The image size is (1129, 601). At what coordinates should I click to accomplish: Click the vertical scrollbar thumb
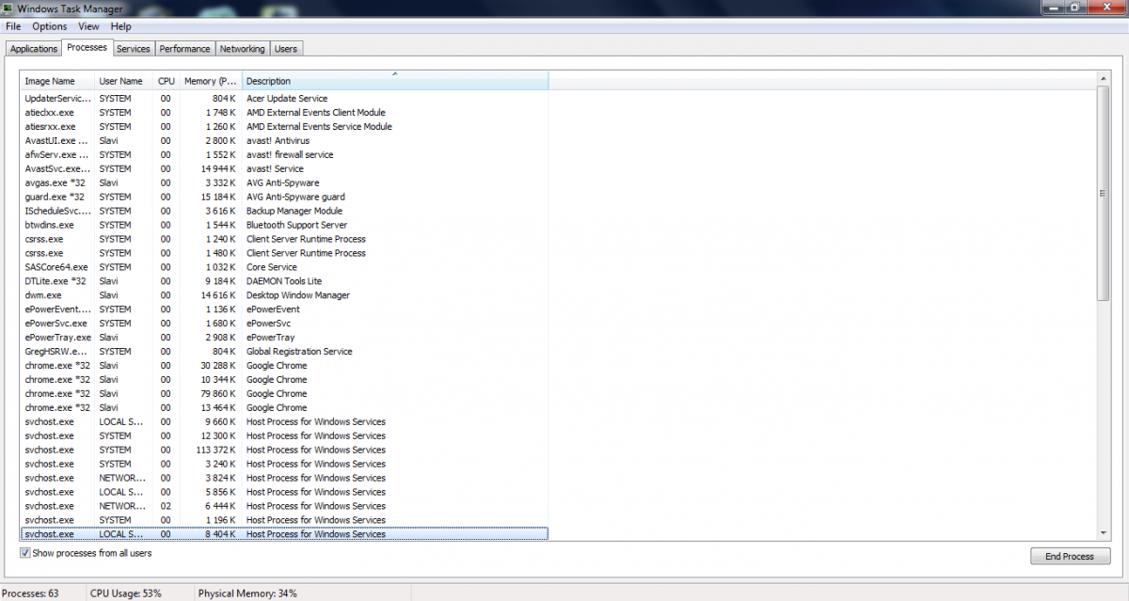[x=1104, y=194]
